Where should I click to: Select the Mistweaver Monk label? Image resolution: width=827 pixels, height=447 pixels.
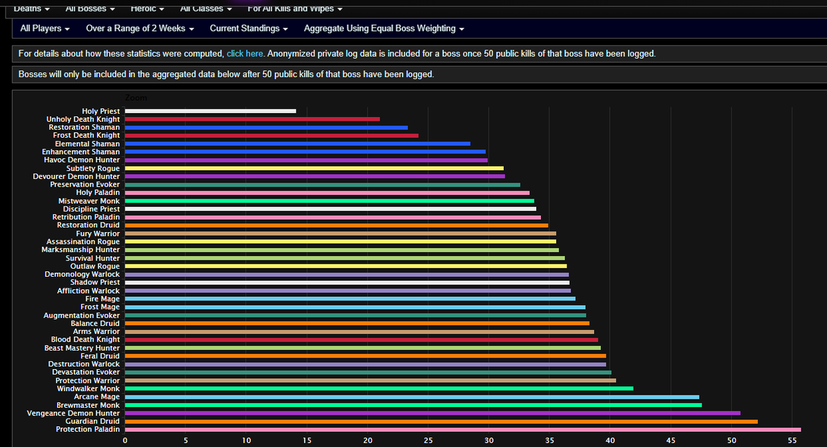click(90, 201)
